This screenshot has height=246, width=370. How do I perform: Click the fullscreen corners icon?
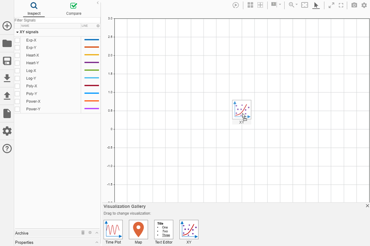[x=341, y=5]
